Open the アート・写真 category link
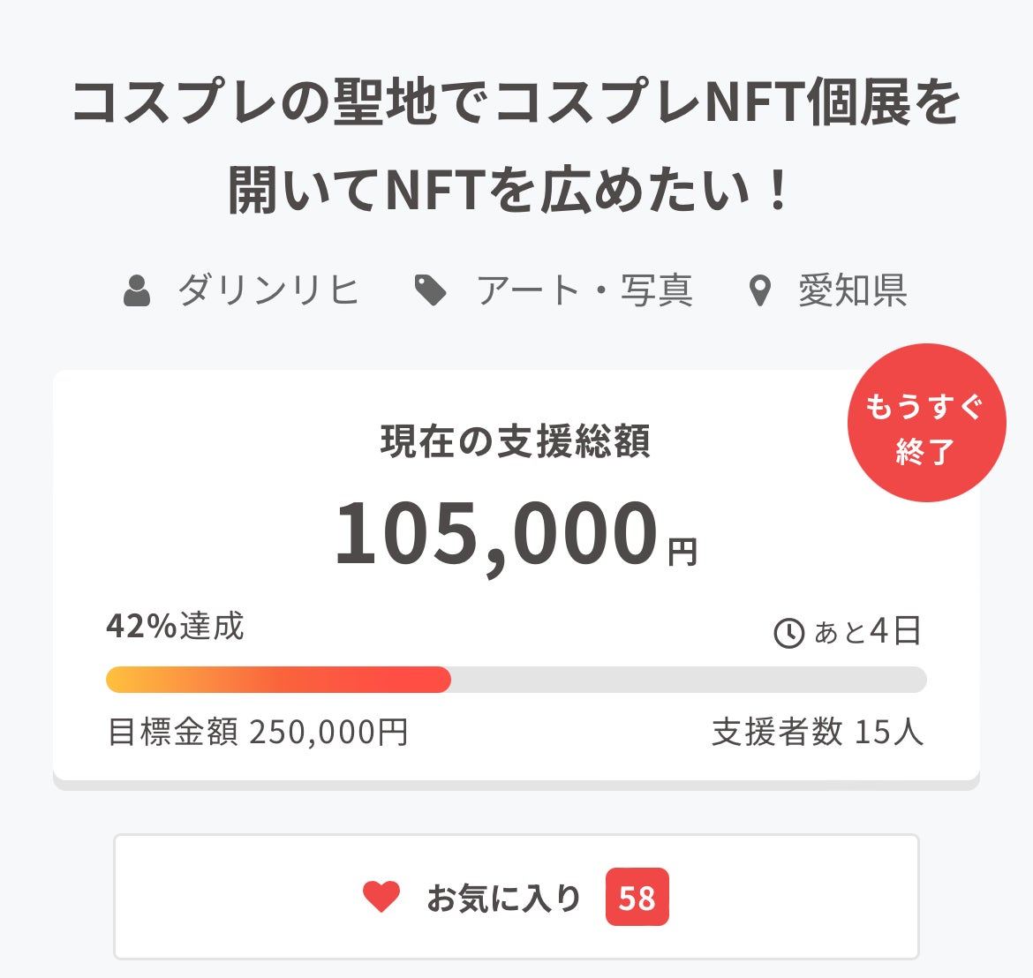The width and height of the screenshot is (1033, 978). (584, 290)
